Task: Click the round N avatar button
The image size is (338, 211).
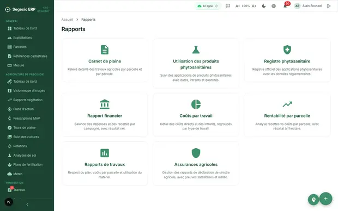Action: coord(9,202)
